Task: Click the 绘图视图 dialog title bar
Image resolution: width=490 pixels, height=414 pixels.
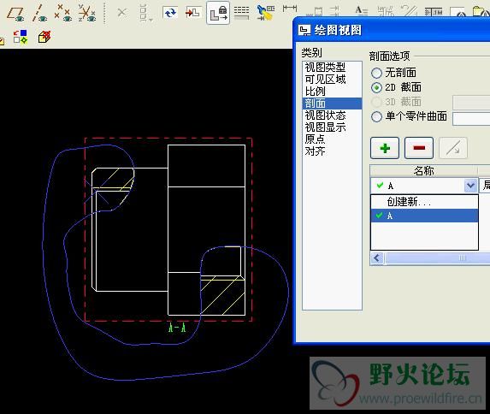Action: [393, 30]
